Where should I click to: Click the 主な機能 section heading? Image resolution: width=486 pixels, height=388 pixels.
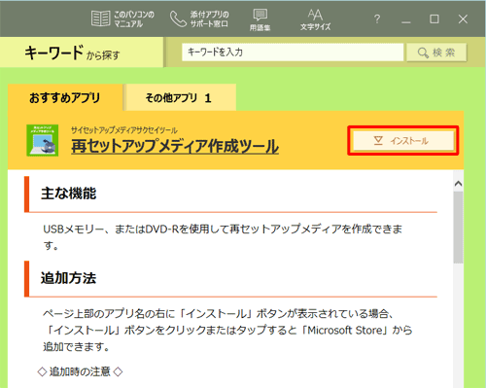coord(68,194)
